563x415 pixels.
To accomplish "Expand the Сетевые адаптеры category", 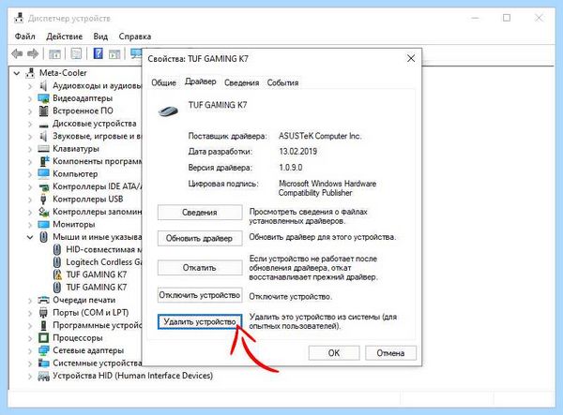I will 30,351.
